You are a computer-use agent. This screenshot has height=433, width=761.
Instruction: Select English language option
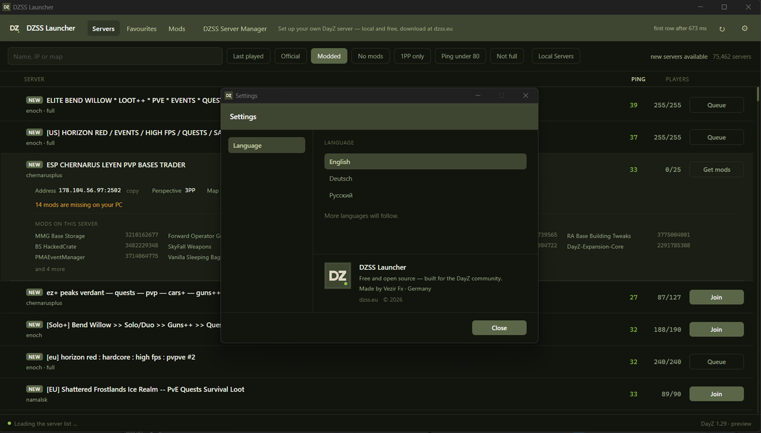[425, 162]
